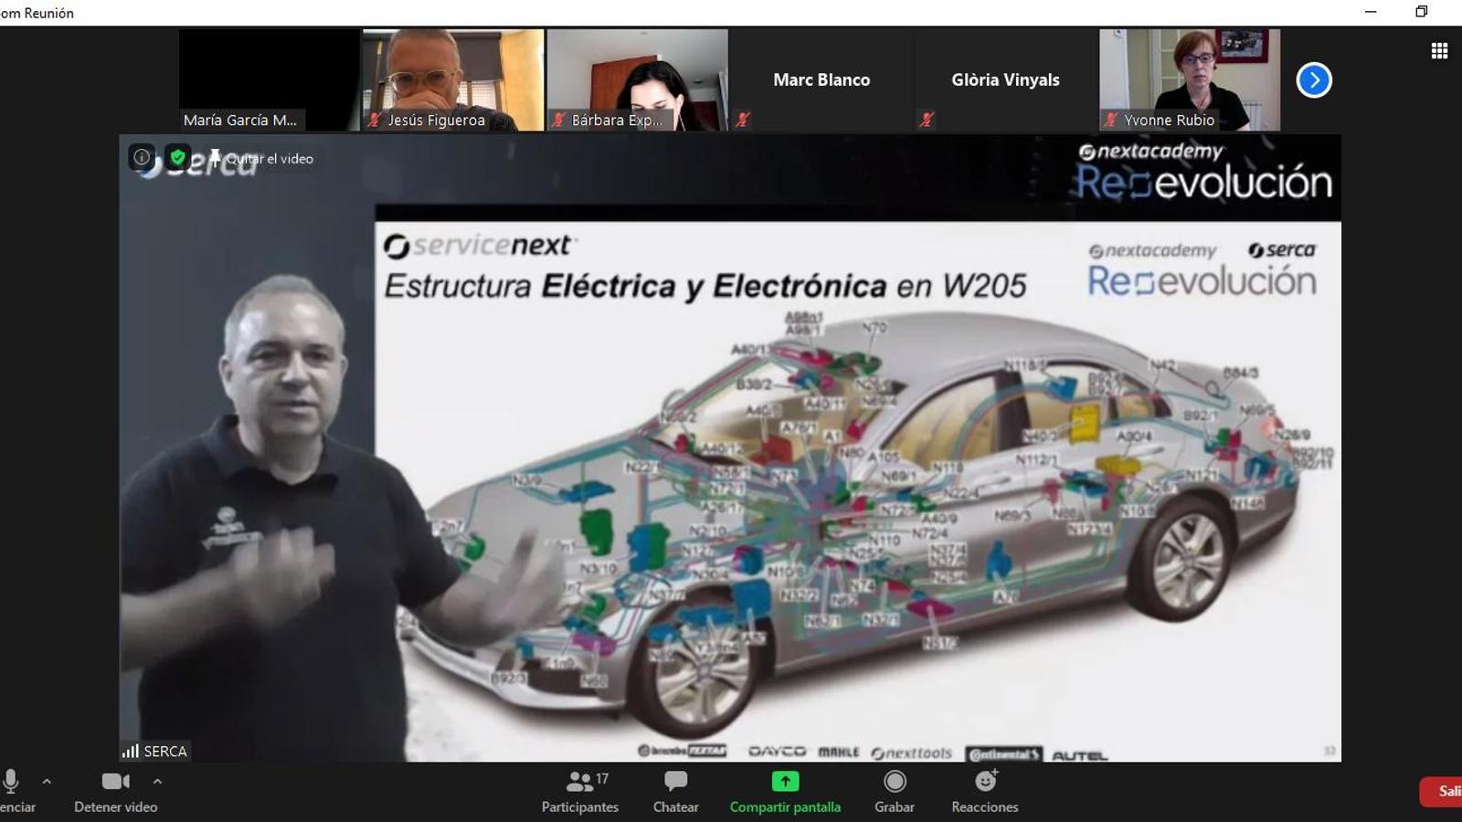Open the Chatear chat panel
This screenshot has width=1462, height=822.
675,791
